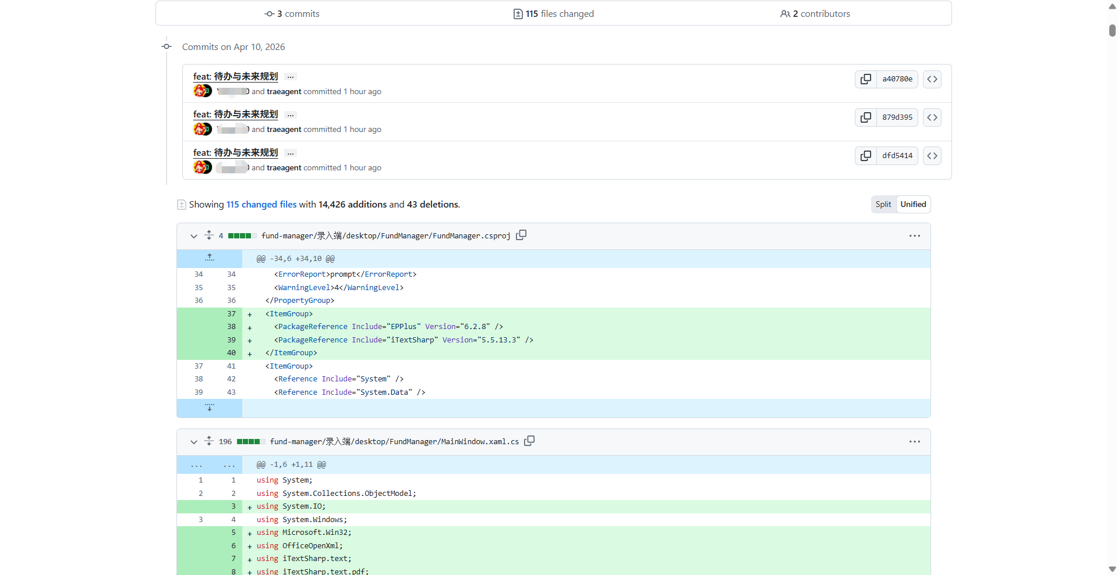The image size is (1118, 575).
Task: Open the 2 contributors tab
Action: coord(815,13)
